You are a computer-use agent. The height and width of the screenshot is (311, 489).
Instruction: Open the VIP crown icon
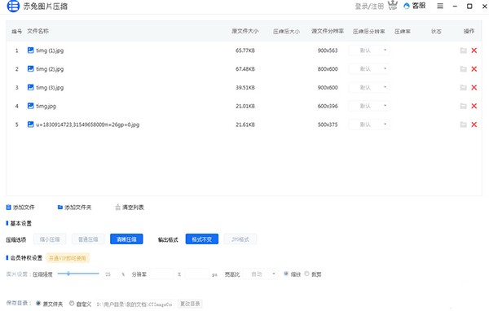point(393,6)
